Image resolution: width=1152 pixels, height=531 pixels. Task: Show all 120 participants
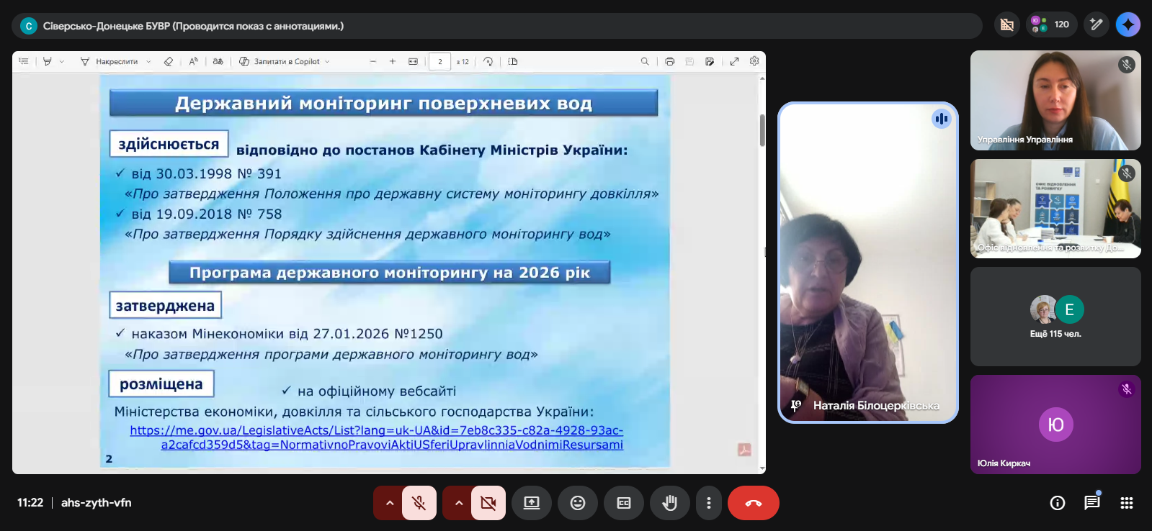click(x=1052, y=24)
